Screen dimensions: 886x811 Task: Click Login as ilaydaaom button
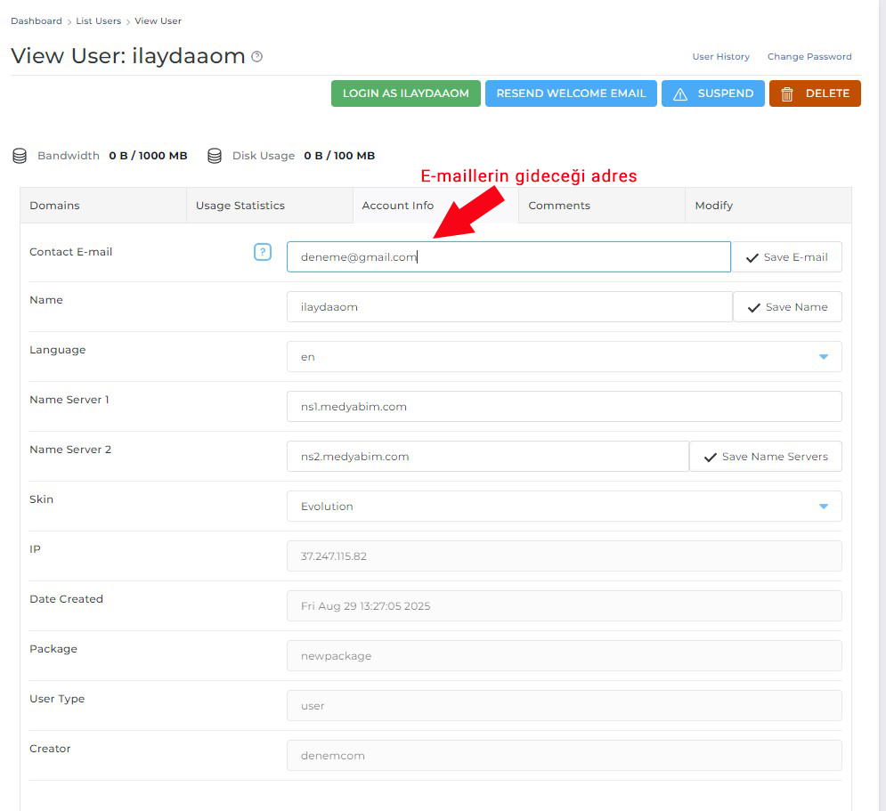tap(406, 93)
